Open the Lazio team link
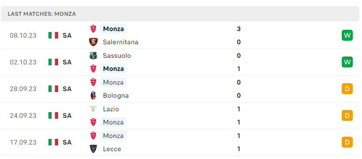This screenshot has height=159, width=362. [x=111, y=109]
